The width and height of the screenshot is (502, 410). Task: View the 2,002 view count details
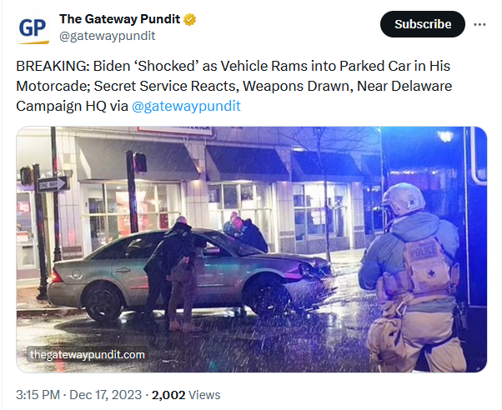click(x=168, y=395)
